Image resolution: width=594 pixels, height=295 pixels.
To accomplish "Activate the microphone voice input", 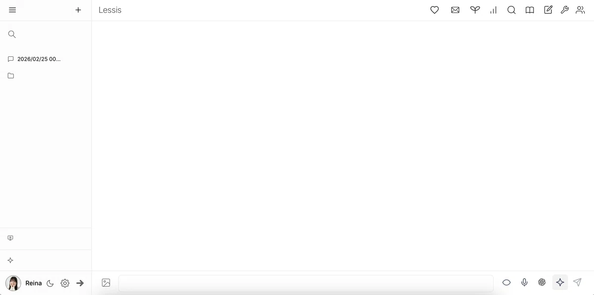I will (524, 282).
